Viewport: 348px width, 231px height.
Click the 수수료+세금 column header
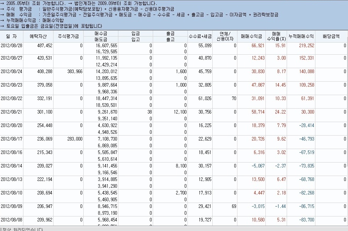(200, 36)
